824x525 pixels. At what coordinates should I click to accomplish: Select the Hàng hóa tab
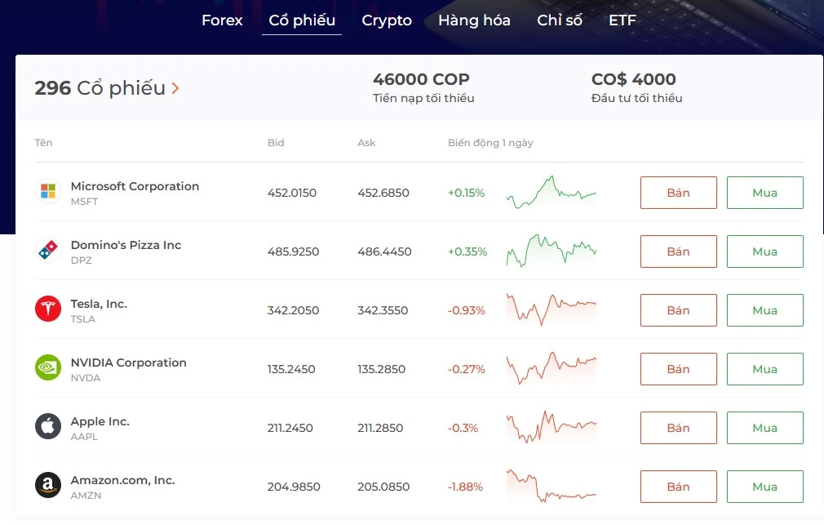coord(474,20)
